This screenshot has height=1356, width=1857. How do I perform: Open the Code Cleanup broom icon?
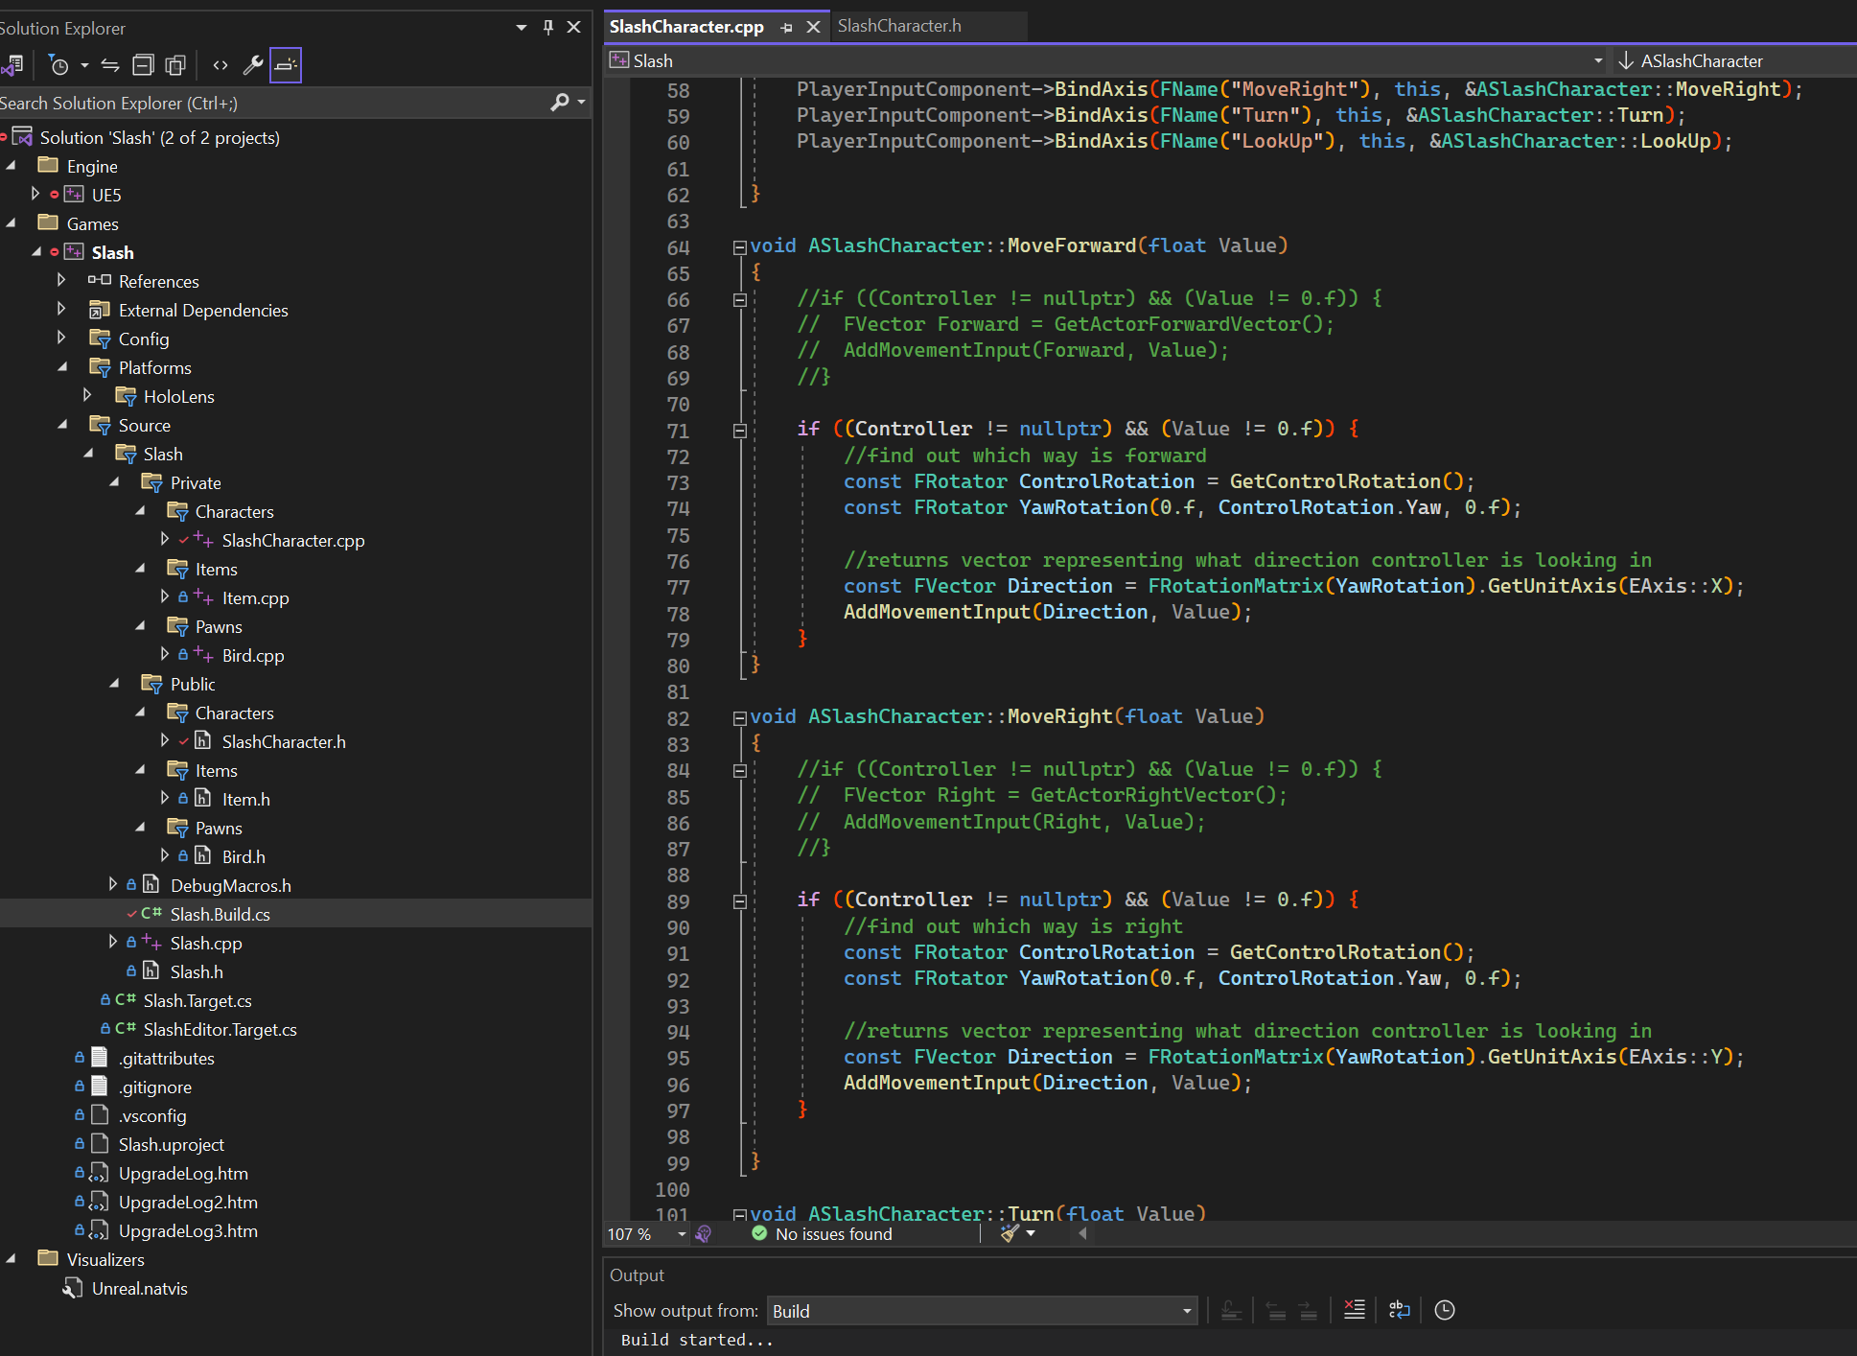1010,1234
